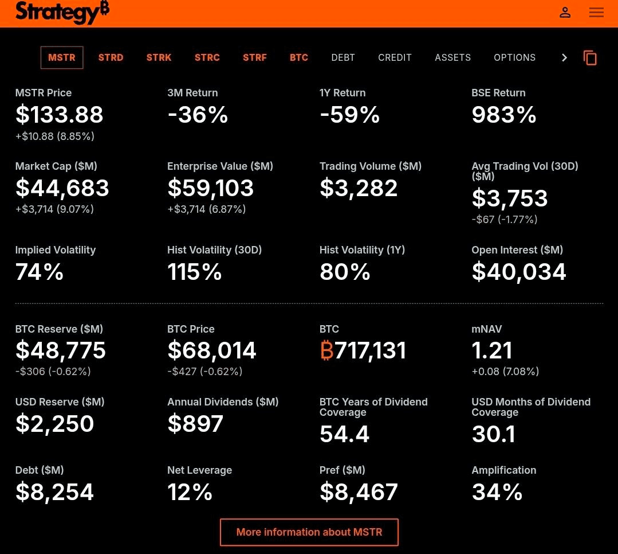
Task: Click More information about MSTR button
Action: (x=309, y=532)
